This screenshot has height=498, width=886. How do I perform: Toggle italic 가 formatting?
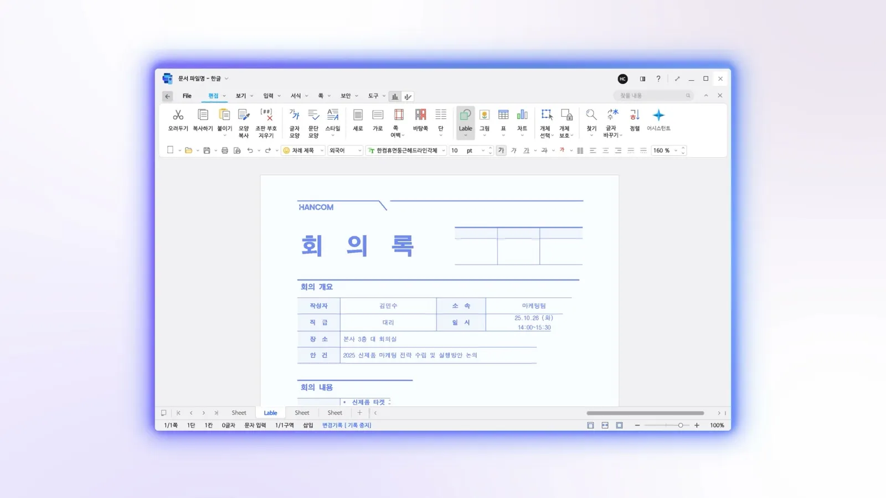point(513,150)
